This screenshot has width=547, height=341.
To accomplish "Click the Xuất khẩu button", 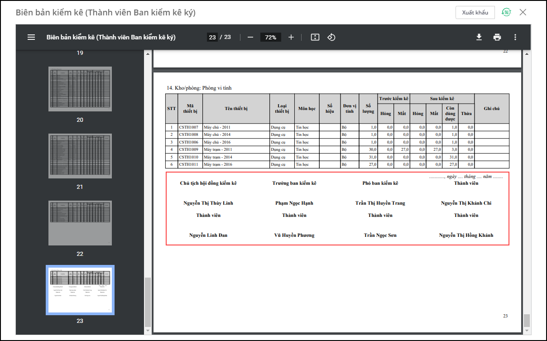I will [x=475, y=12].
